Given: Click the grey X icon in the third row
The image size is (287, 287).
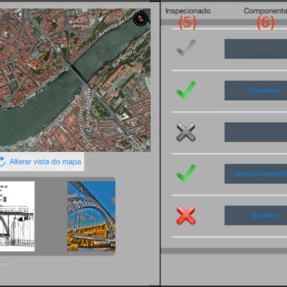Looking at the screenshot, I should pos(186,132).
